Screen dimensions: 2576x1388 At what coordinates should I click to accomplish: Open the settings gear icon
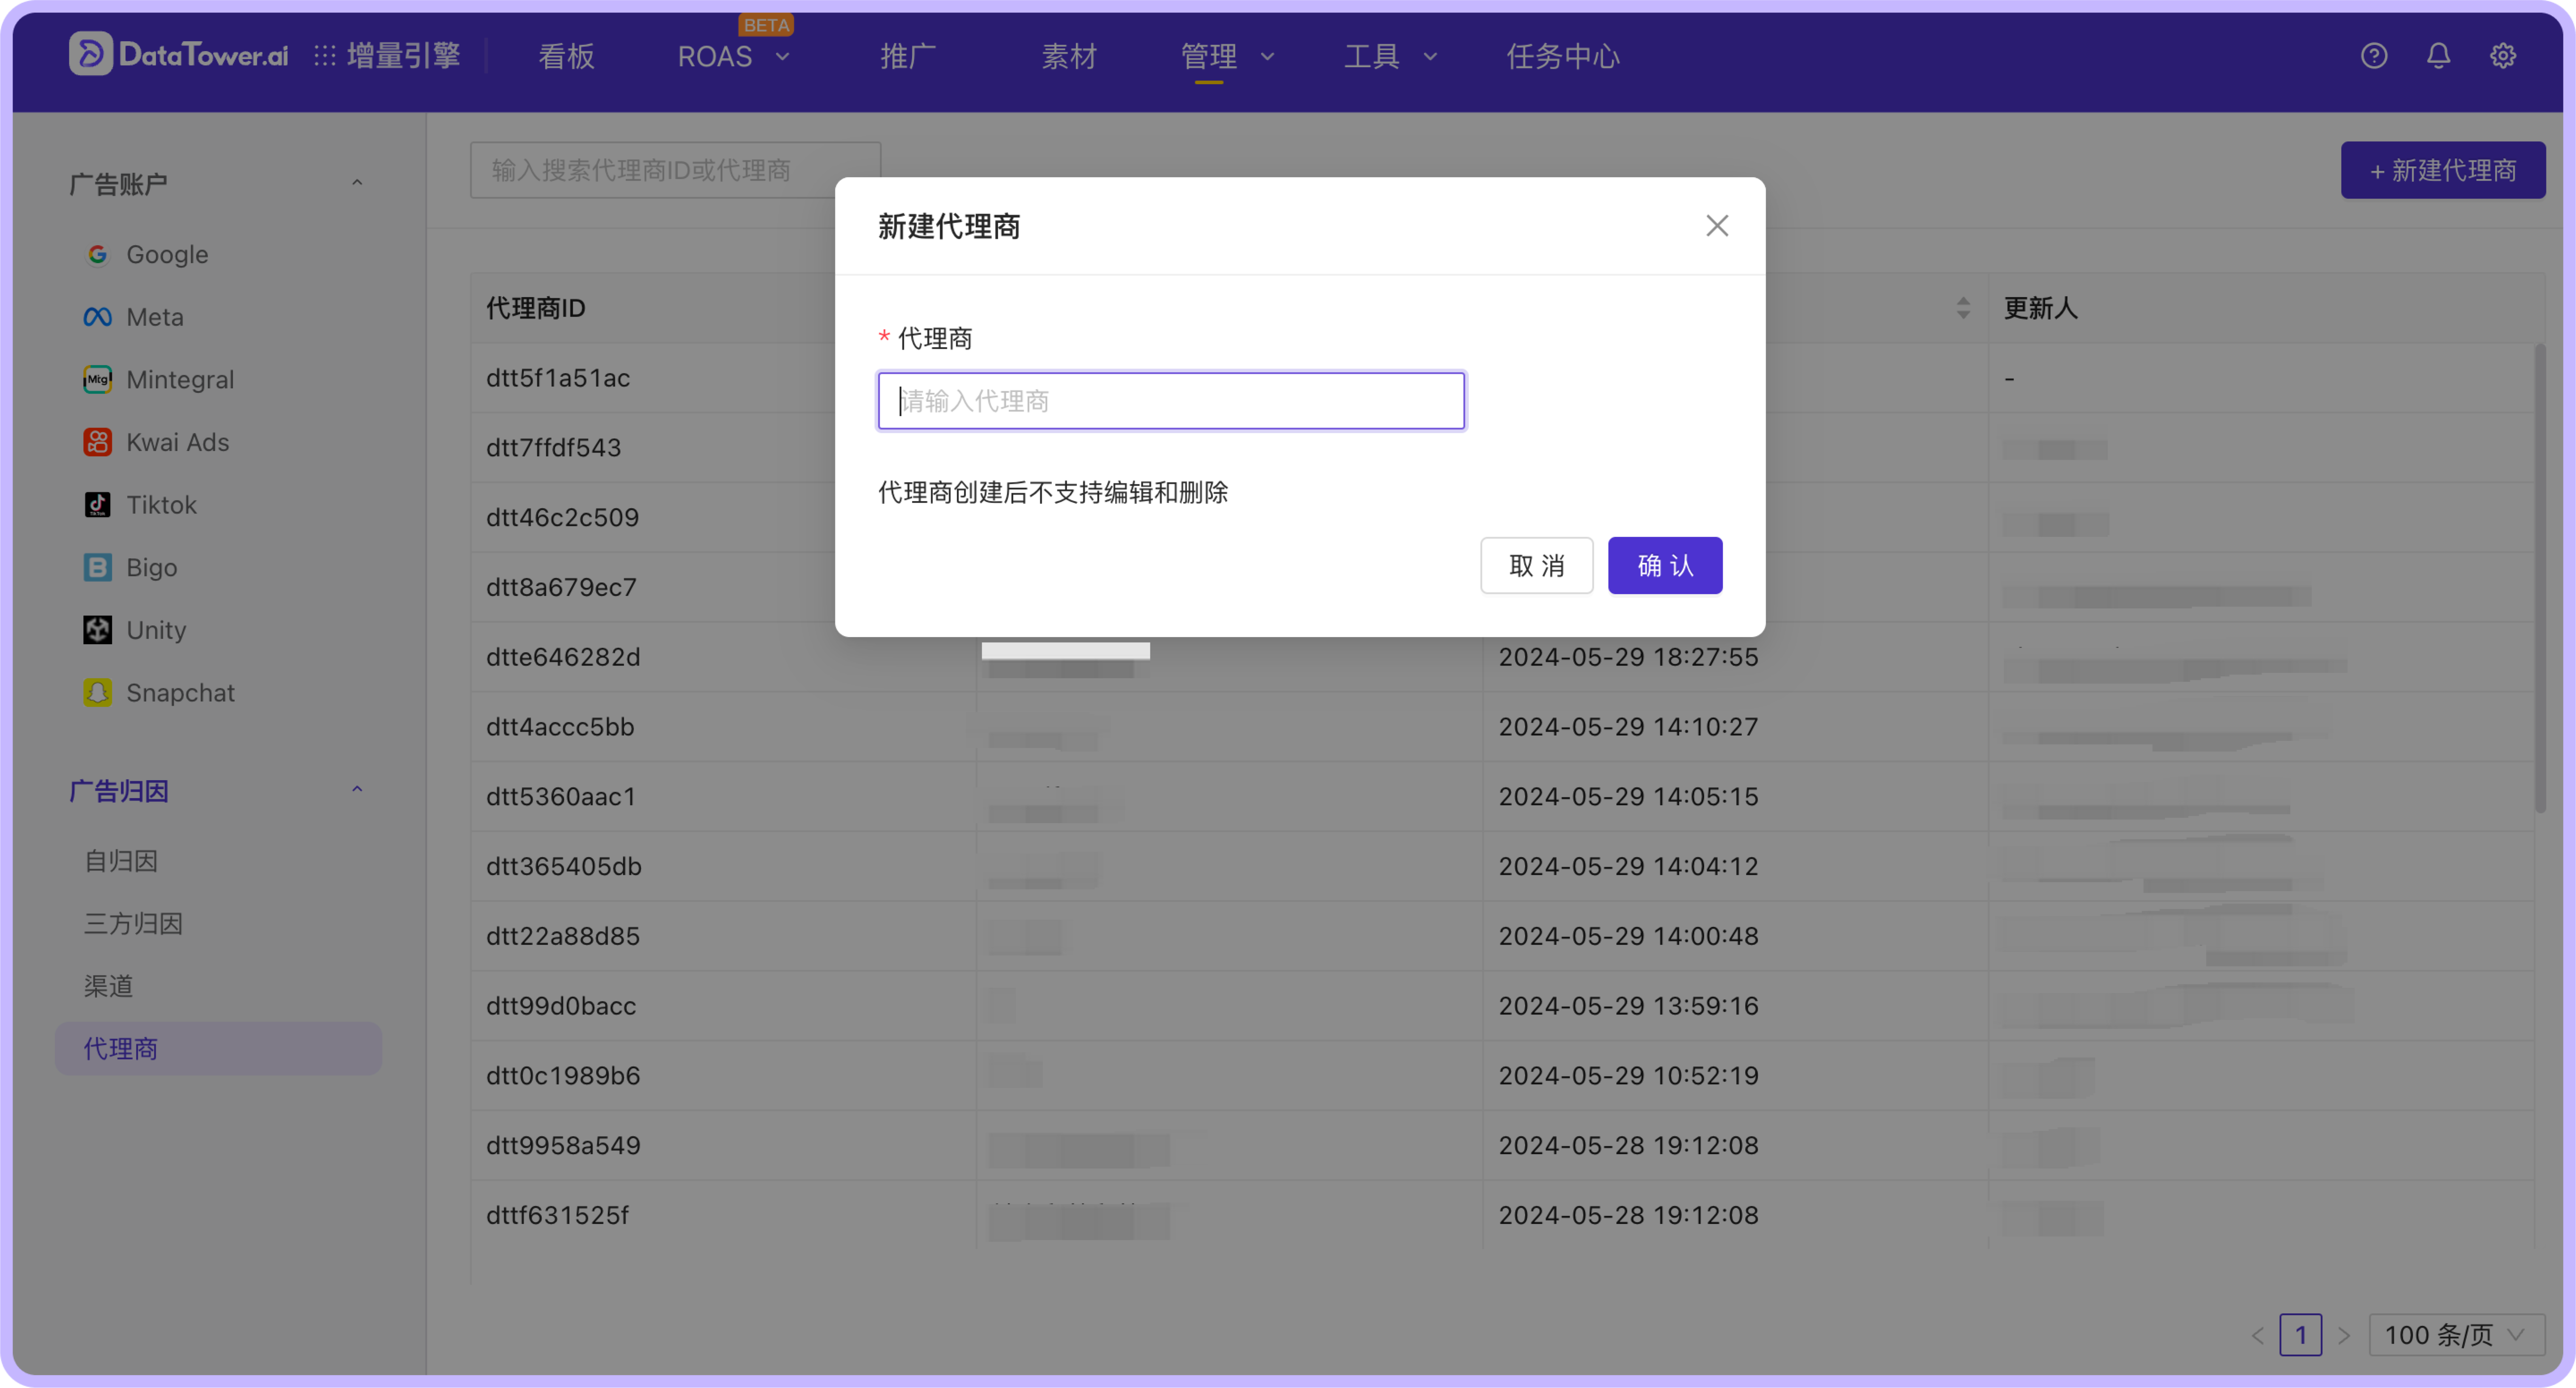(x=2502, y=56)
